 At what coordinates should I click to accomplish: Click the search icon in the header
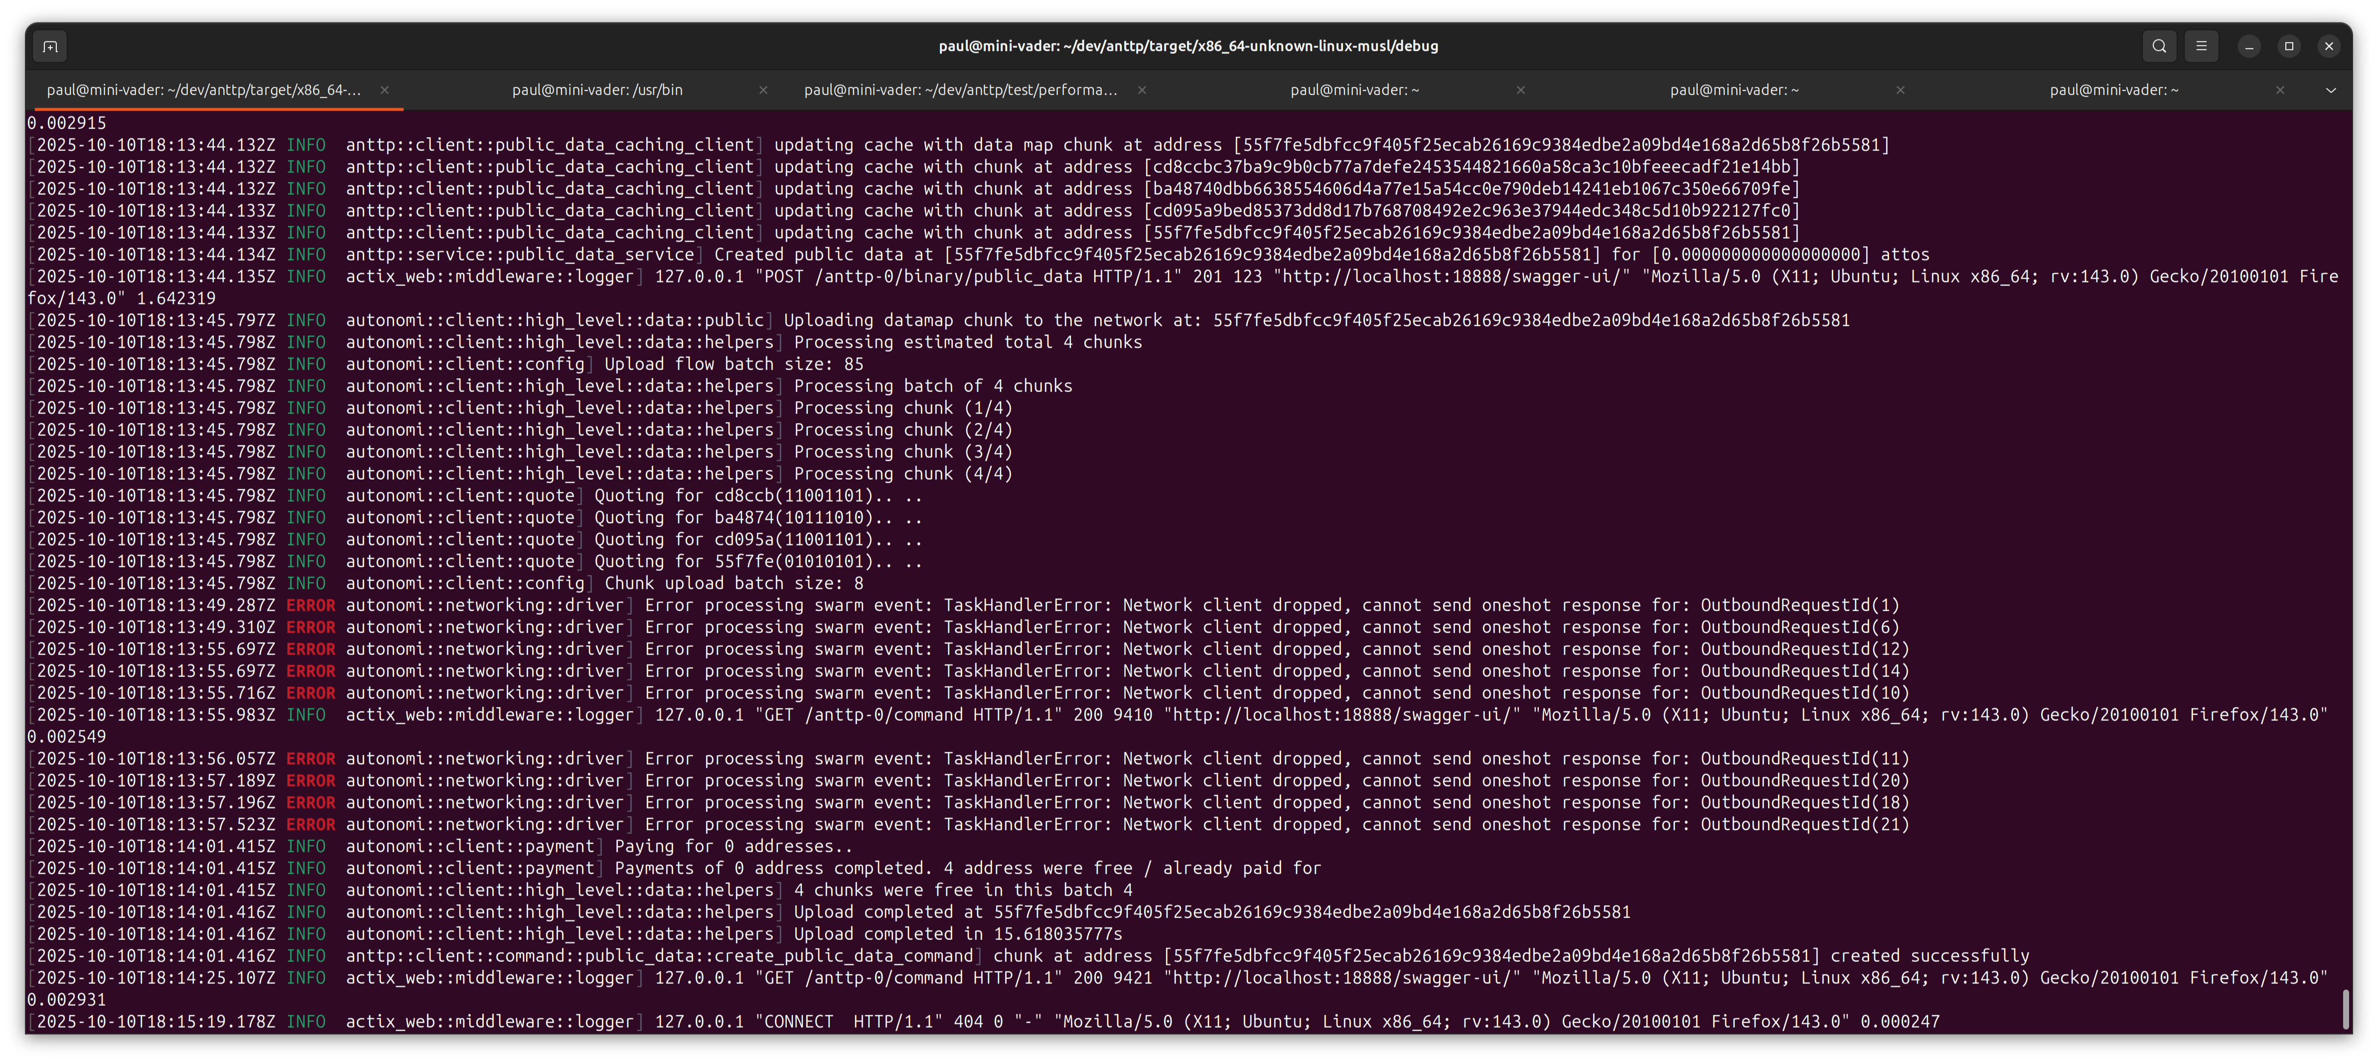[2159, 46]
